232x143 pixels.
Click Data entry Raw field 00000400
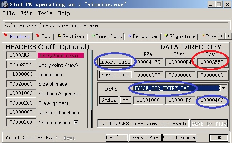[212, 100]
